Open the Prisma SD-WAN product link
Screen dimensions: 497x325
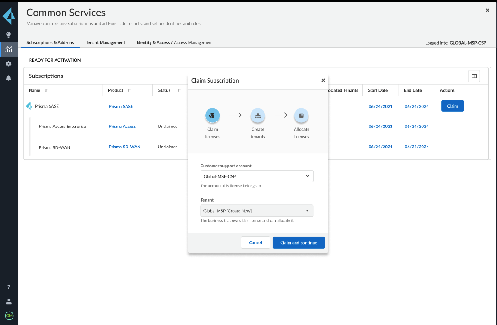coord(125,147)
